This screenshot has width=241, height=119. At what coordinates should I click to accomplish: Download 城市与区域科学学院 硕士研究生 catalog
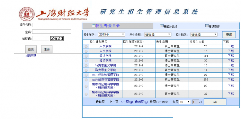(x=230, y=94)
